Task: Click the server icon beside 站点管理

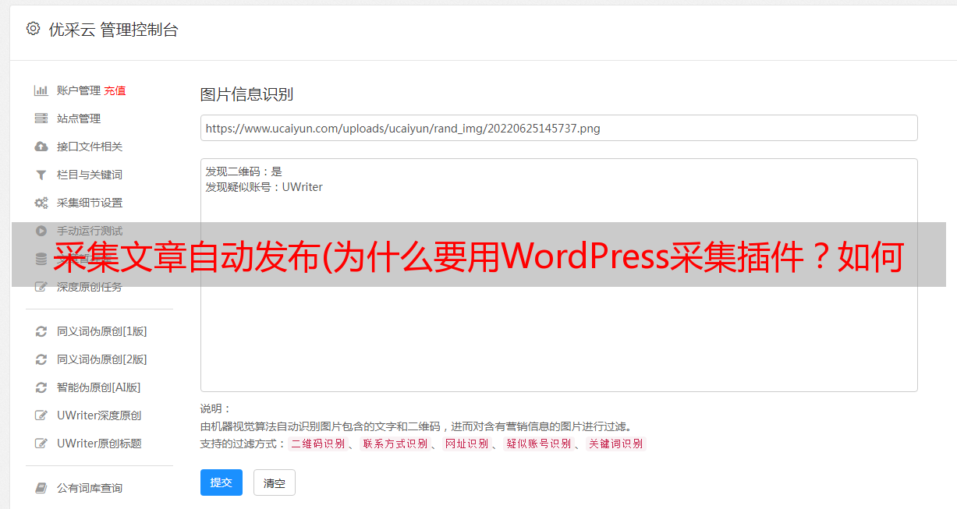Action: 41,118
